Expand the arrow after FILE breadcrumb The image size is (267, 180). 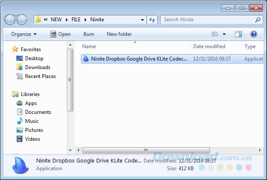86,20
